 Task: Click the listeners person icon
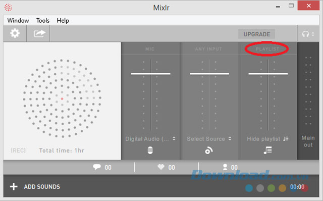point(225,167)
